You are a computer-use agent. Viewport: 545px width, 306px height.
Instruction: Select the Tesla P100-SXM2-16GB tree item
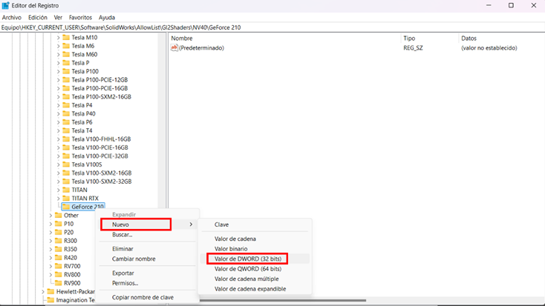pos(102,97)
